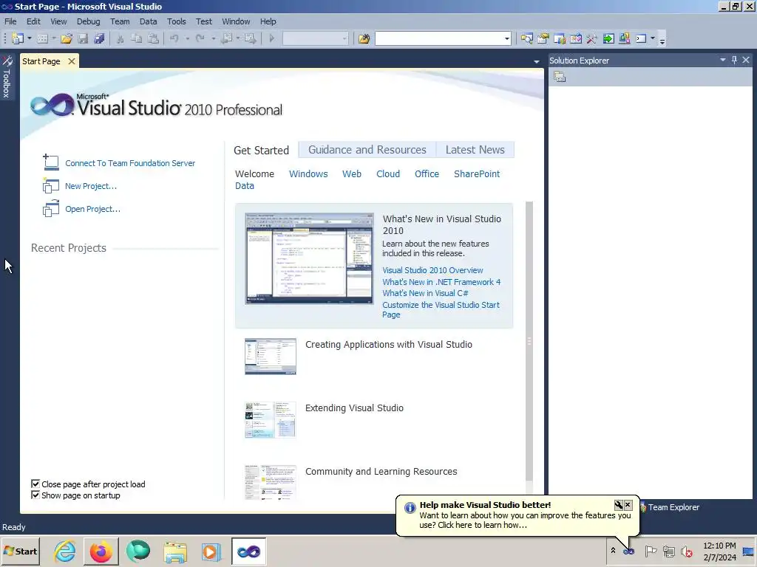Click the Start Page toolbar icon
757x567 pixels.
click(575, 38)
